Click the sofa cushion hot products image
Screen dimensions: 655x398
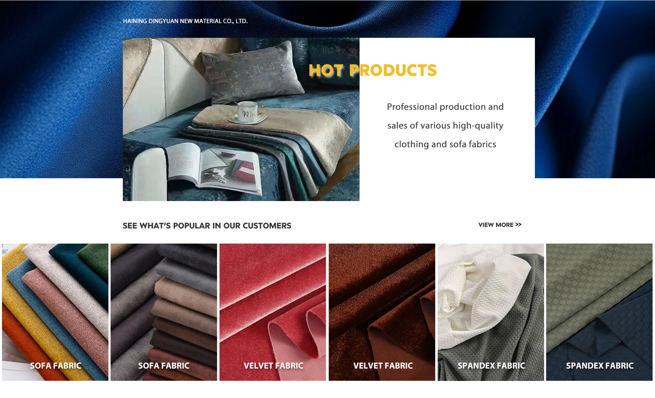(x=241, y=119)
